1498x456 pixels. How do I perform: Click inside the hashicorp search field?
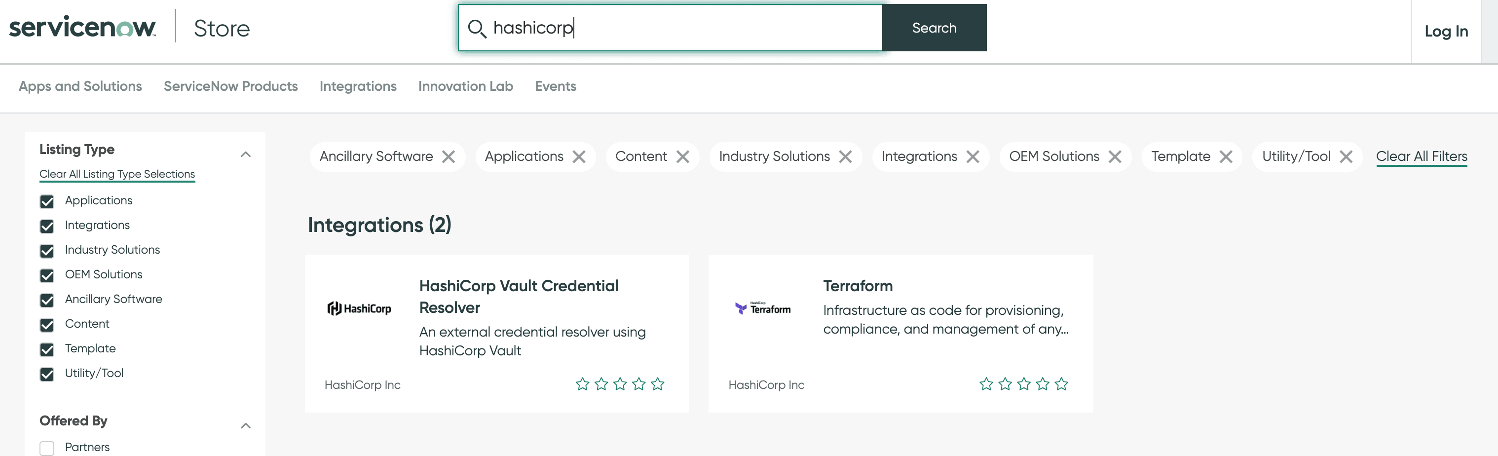tap(669, 27)
